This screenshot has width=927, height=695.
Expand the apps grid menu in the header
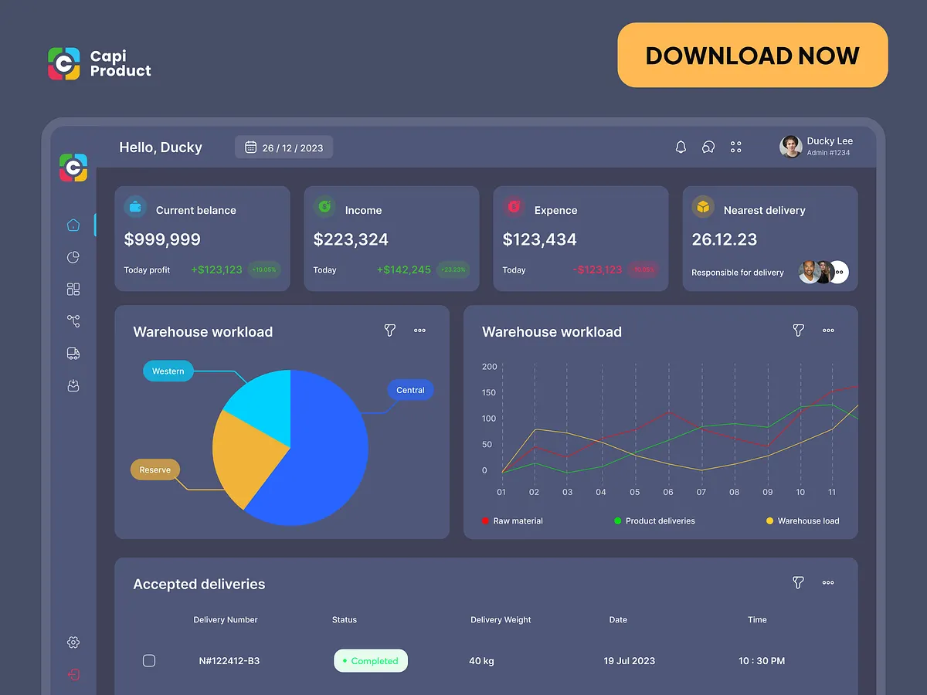[x=735, y=147]
